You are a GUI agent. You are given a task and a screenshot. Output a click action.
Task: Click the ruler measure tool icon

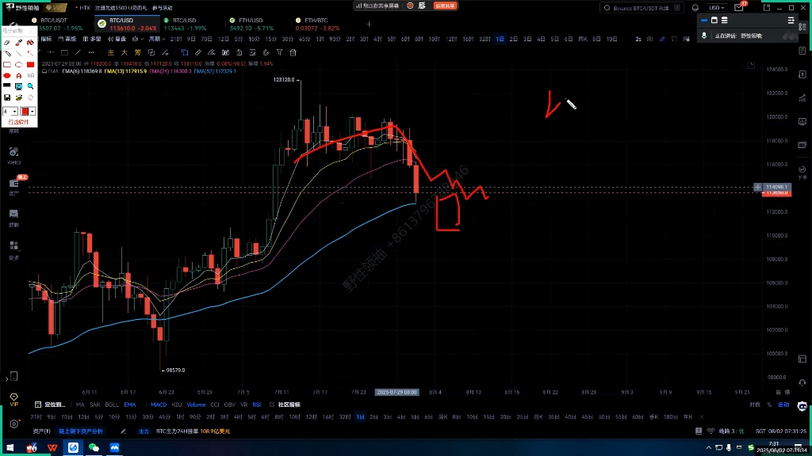[x=198, y=52]
